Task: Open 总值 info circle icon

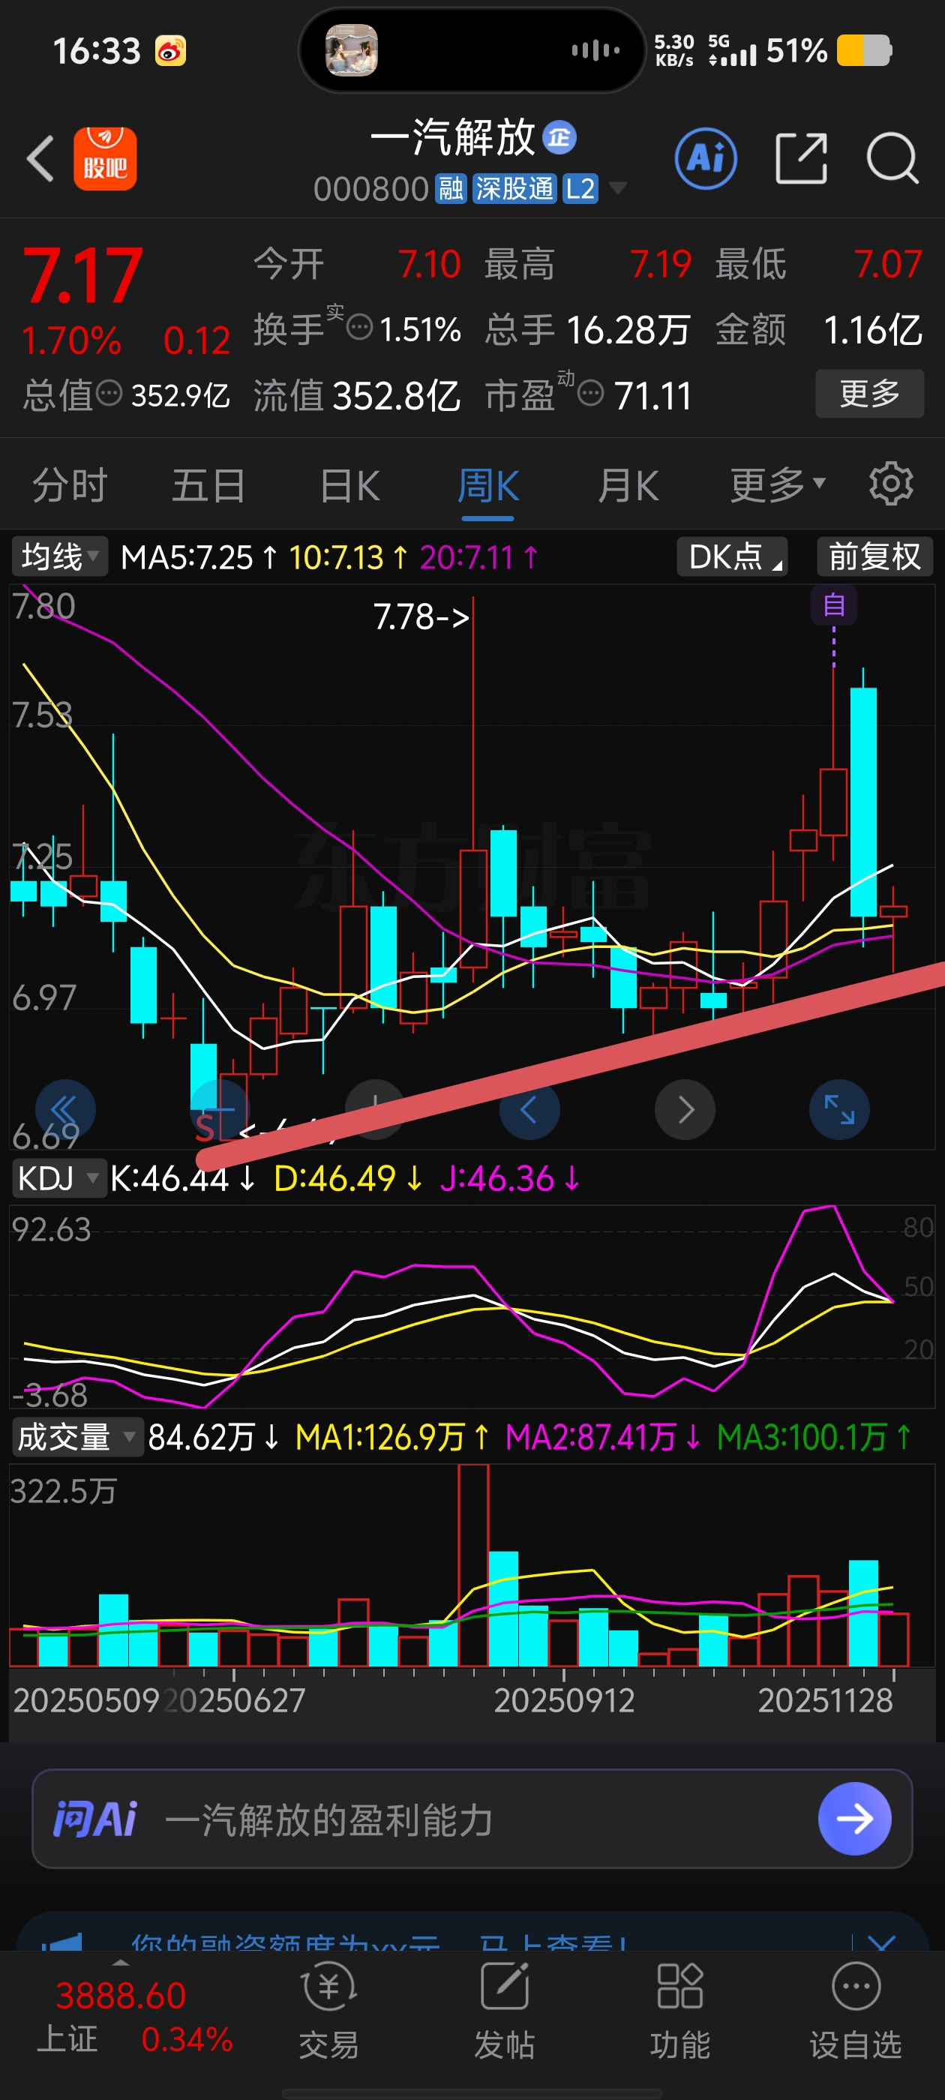Action: (x=109, y=394)
